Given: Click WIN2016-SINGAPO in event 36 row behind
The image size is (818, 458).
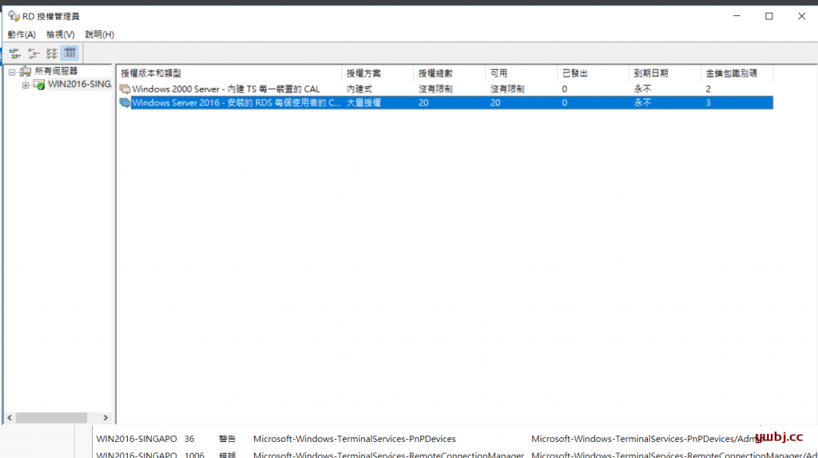Looking at the screenshot, I should pyautogui.click(x=137, y=439).
